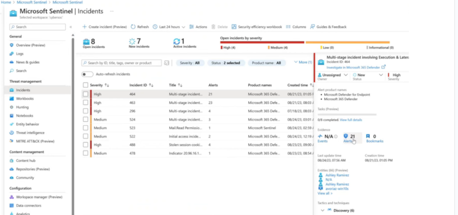Check the box for incident 488

[x=86, y=144]
